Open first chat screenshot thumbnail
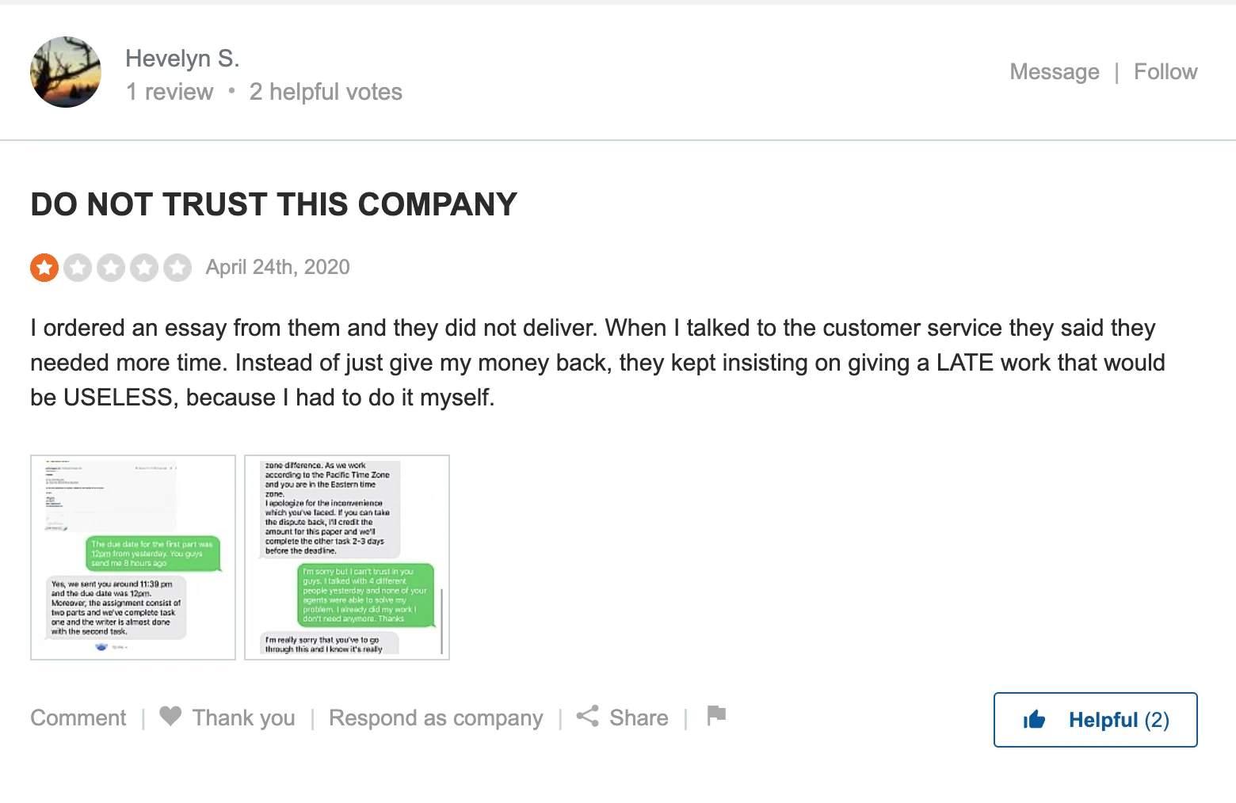1236x803 pixels. 133,558
